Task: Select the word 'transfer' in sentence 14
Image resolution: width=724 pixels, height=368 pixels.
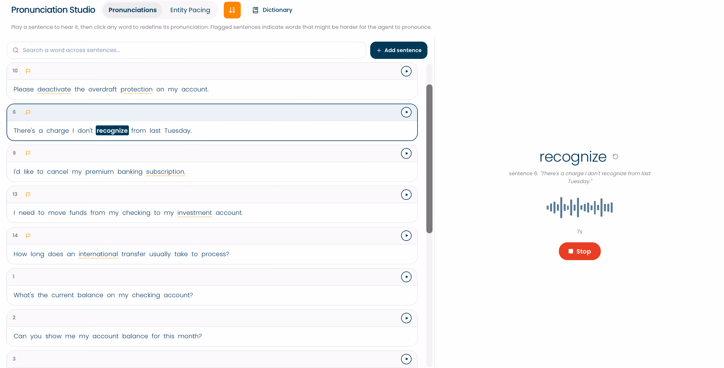Action: coord(133,254)
